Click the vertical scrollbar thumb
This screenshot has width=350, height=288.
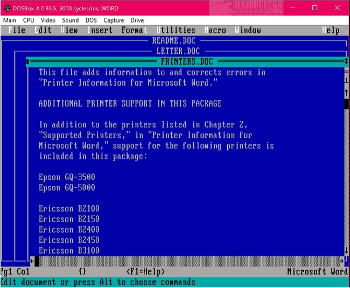(x=346, y=104)
